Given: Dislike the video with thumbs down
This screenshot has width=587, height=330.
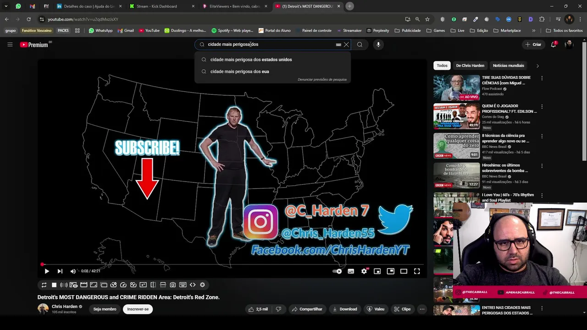Looking at the screenshot, I should [x=278, y=309].
